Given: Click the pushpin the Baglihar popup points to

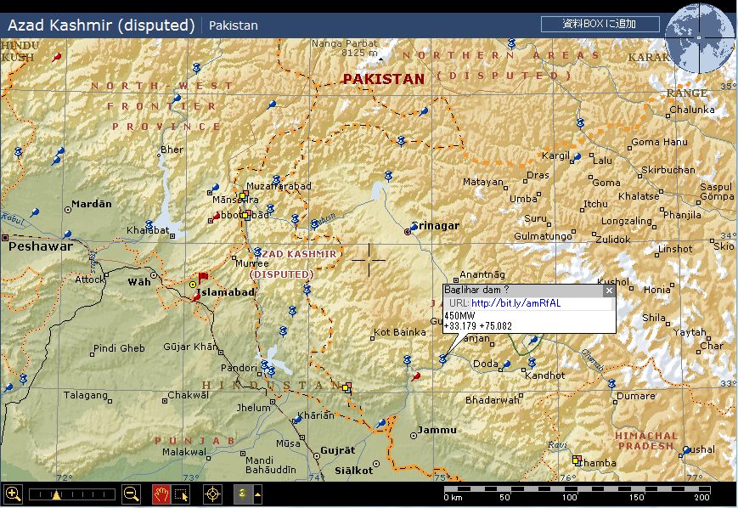Looking at the screenshot, I should (442, 359).
